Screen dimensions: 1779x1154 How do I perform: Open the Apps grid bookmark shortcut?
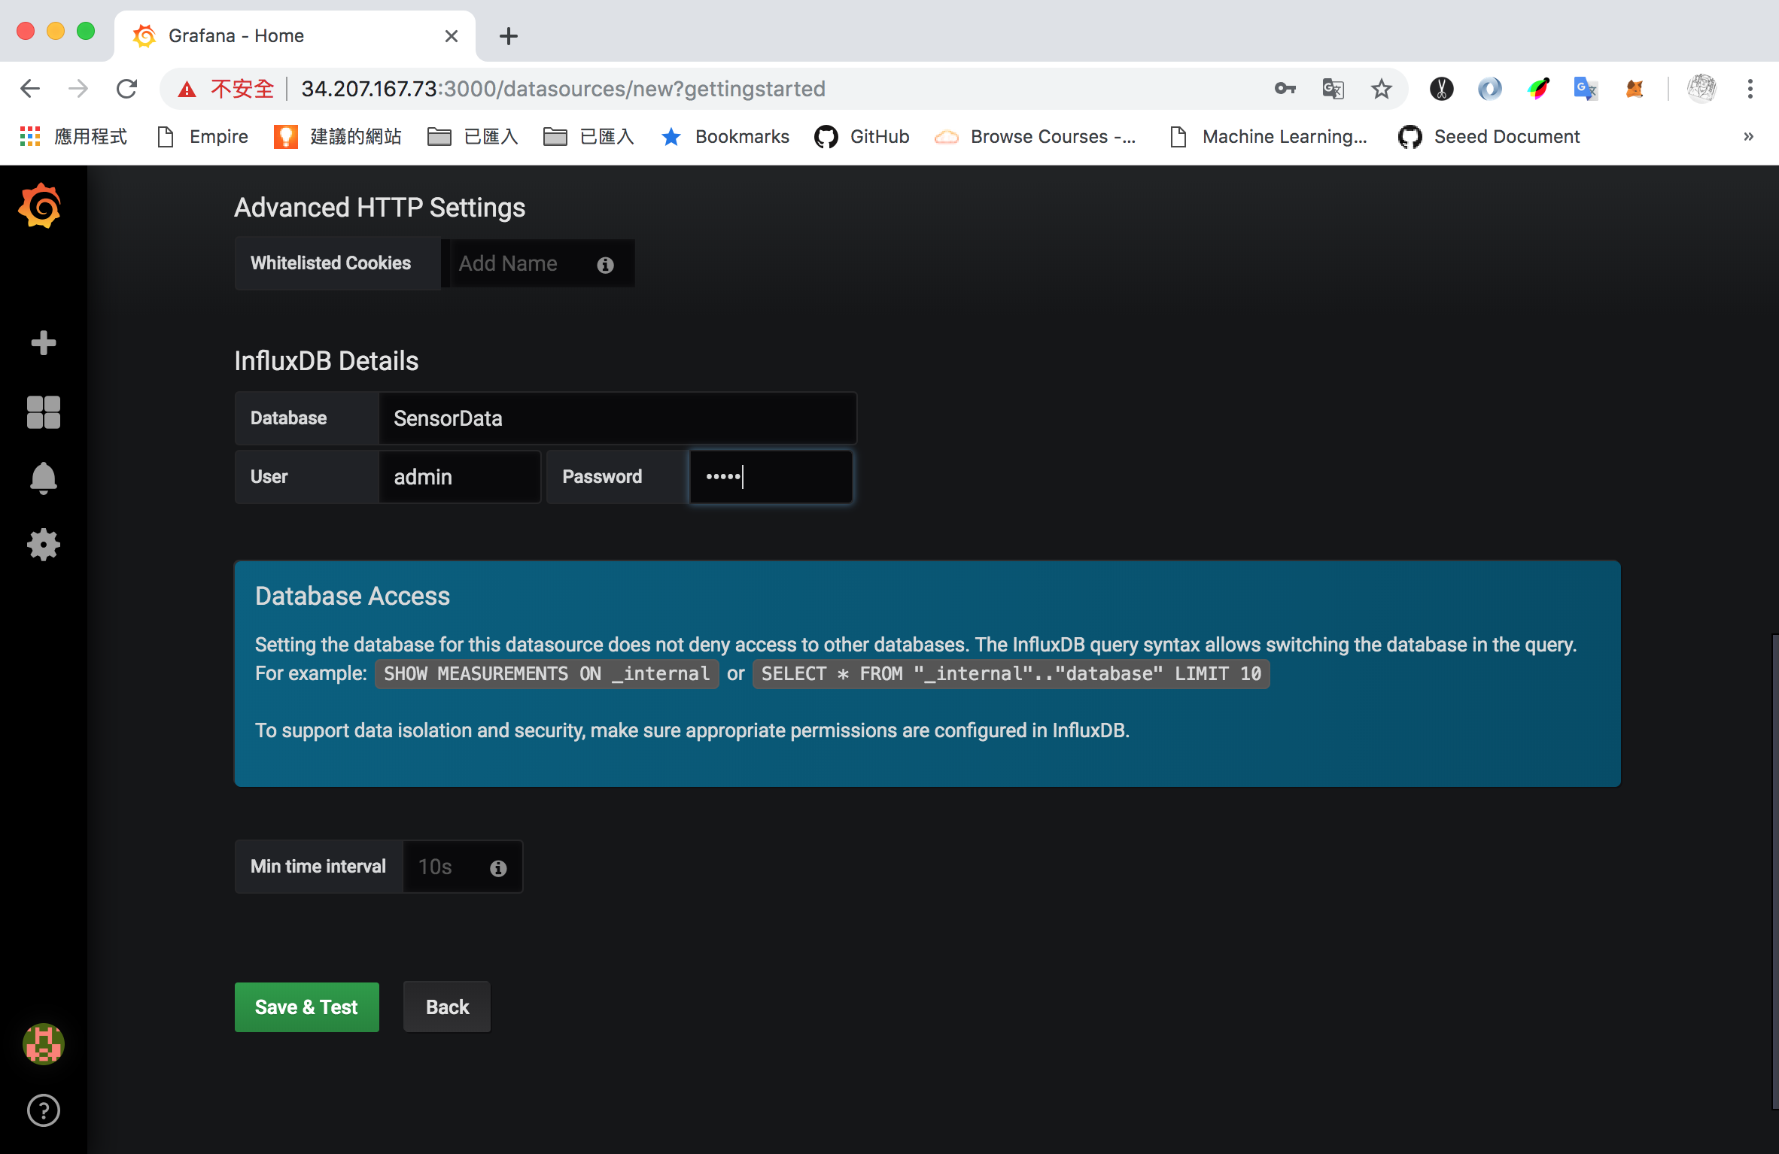(x=73, y=136)
